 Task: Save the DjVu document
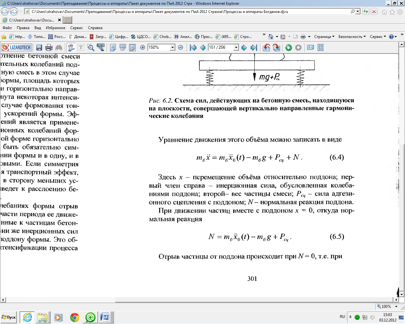[39, 47]
